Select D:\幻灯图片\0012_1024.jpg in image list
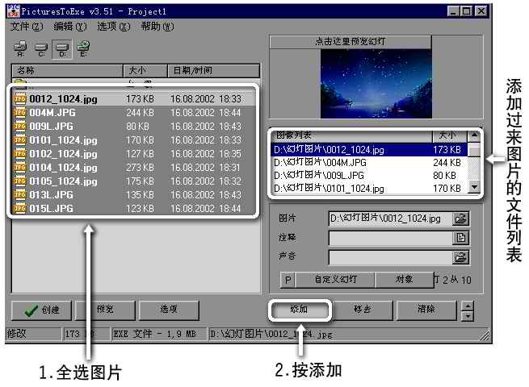The height and width of the screenshot is (387, 529). tap(369, 149)
